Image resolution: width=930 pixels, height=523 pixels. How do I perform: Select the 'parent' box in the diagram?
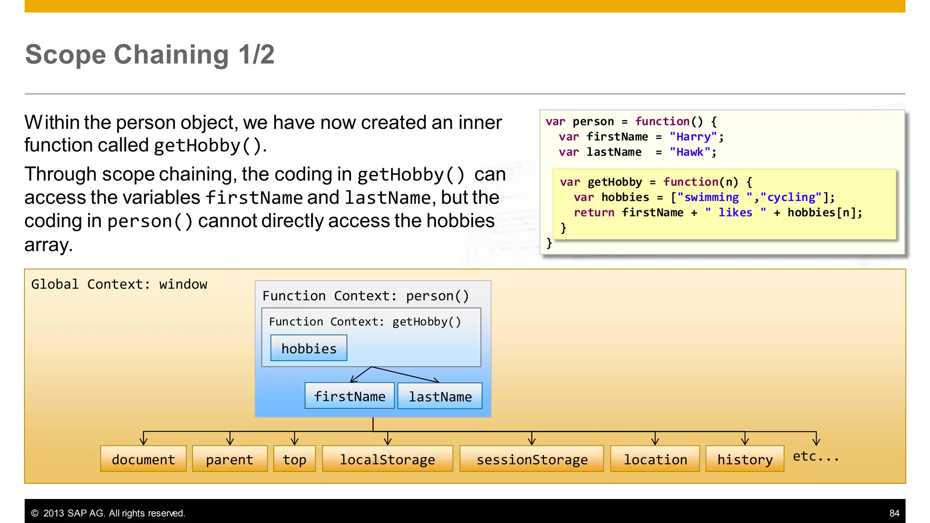pos(230,459)
